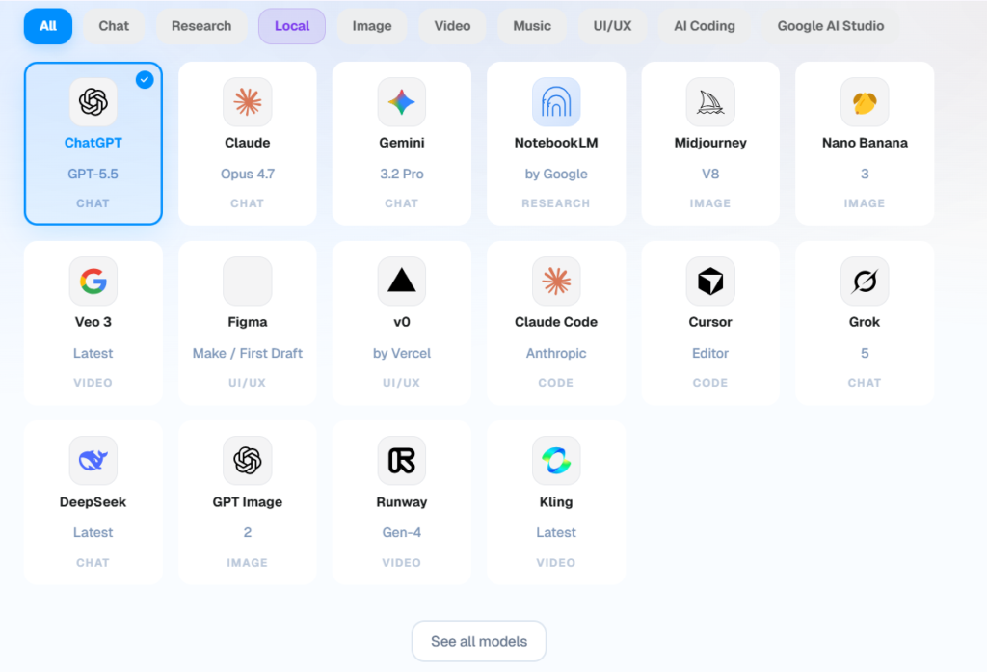Click the CODE label under Cursor
This screenshot has width=987, height=672.
(710, 383)
